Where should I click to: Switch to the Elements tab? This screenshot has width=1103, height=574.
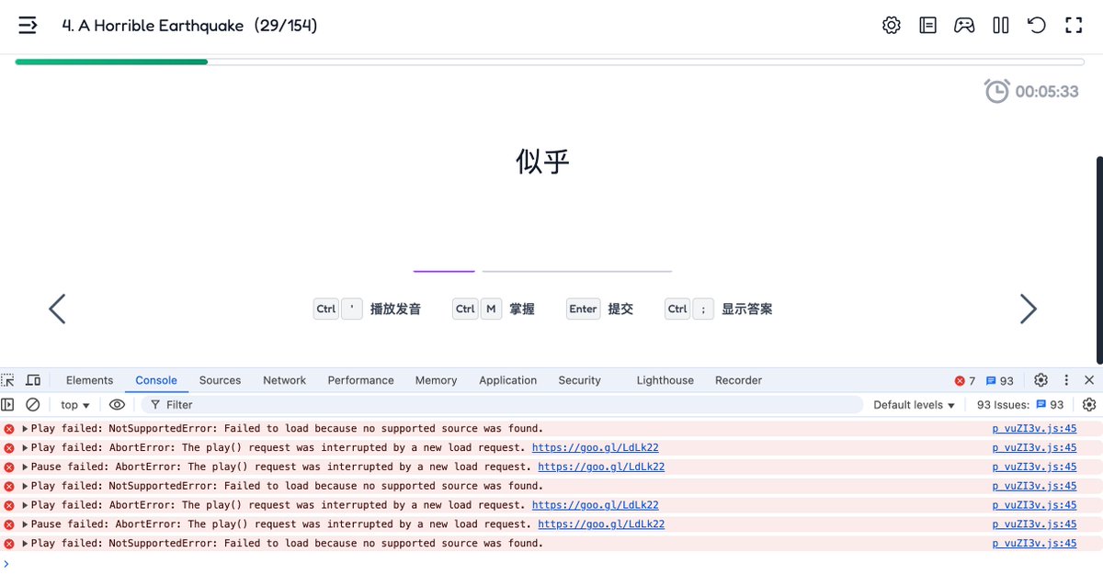pyautogui.click(x=89, y=380)
